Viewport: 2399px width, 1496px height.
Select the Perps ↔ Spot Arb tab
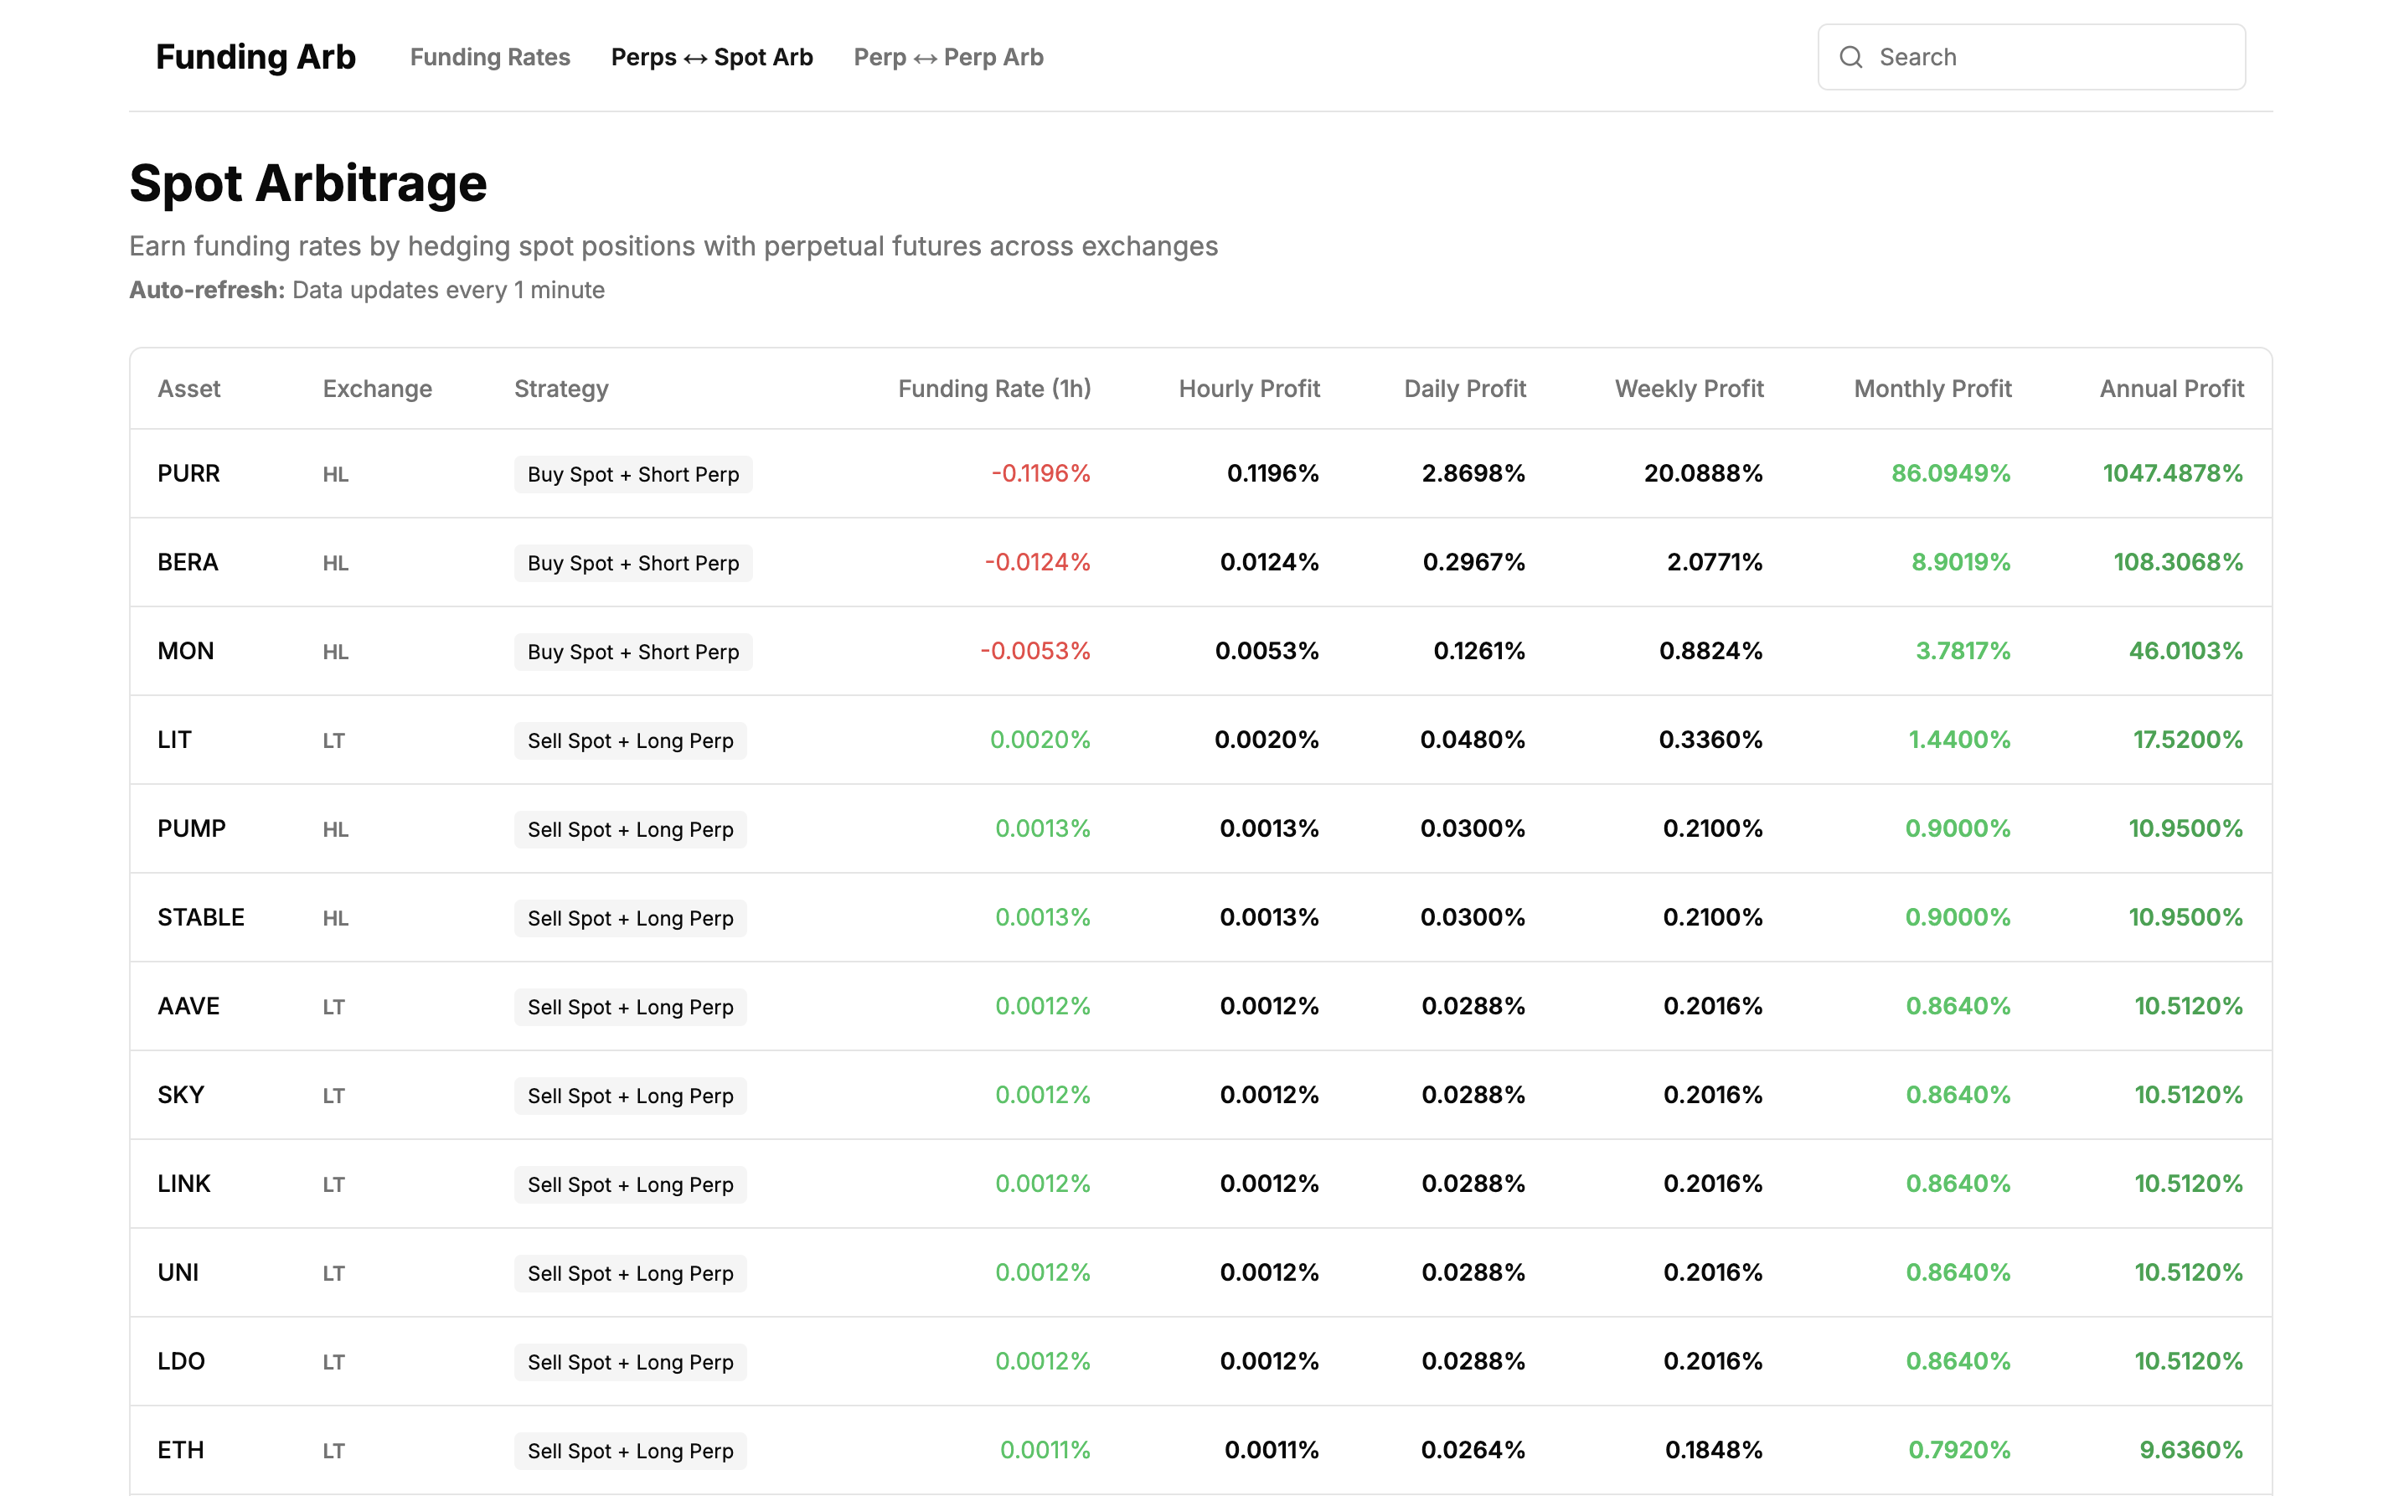(711, 56)
